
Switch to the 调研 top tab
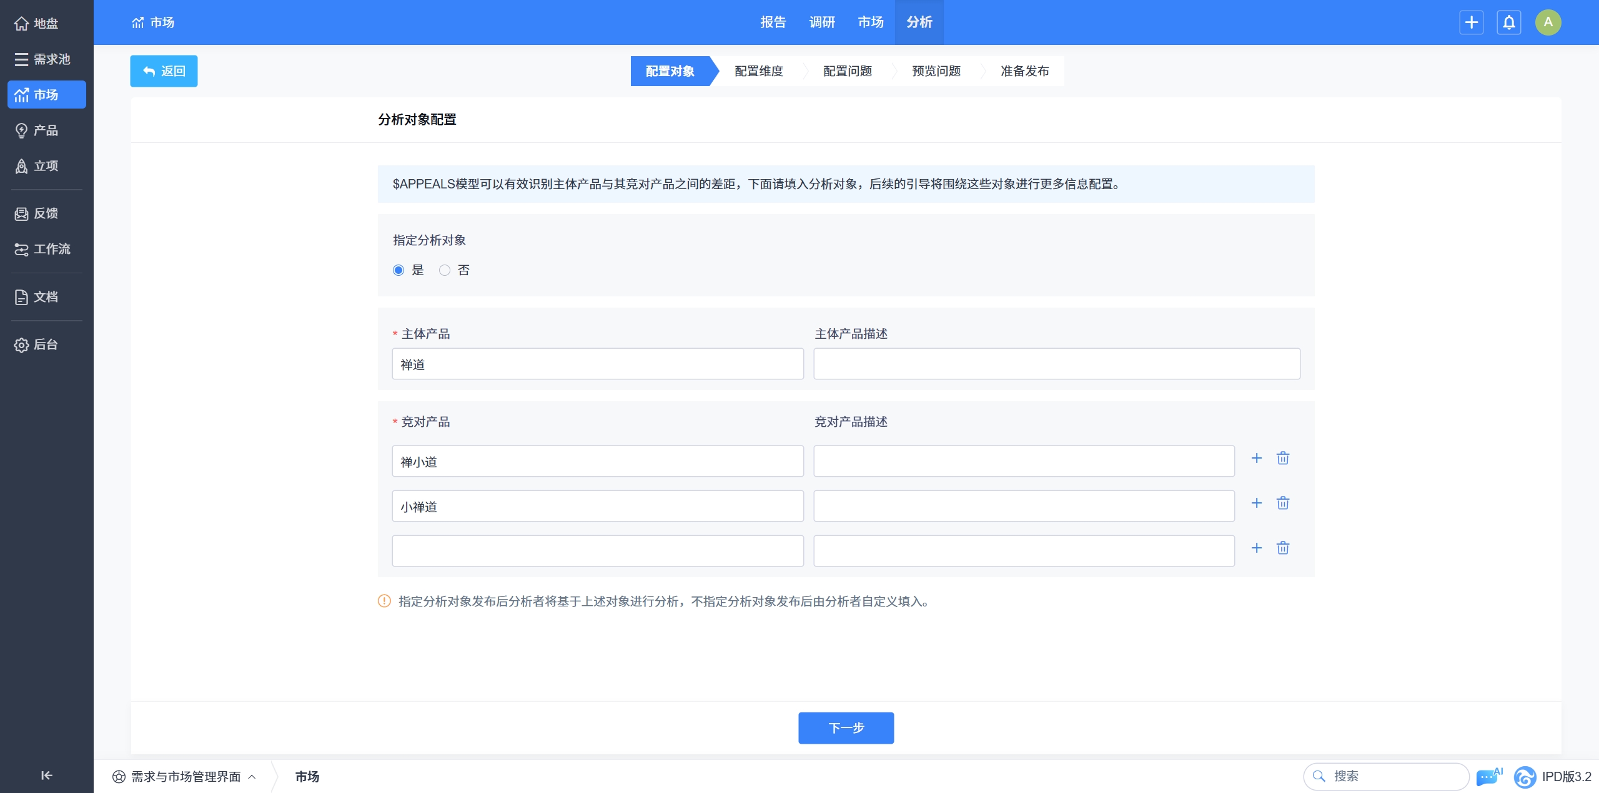(821, 22)
